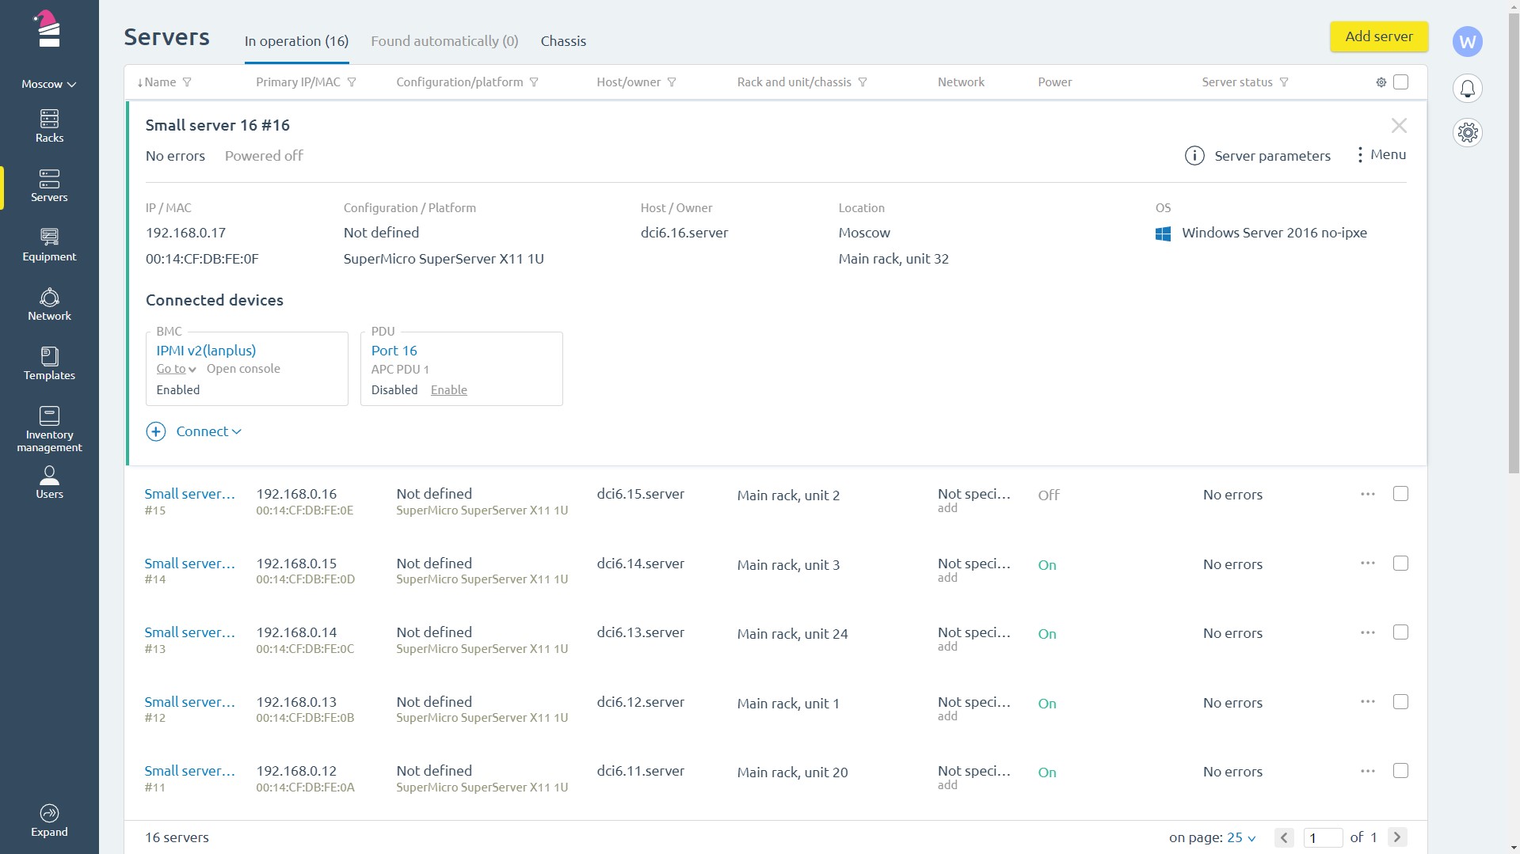Open the Users section
The width and height of the screenshot is (1520, 854).
click(x=49, y=482)
